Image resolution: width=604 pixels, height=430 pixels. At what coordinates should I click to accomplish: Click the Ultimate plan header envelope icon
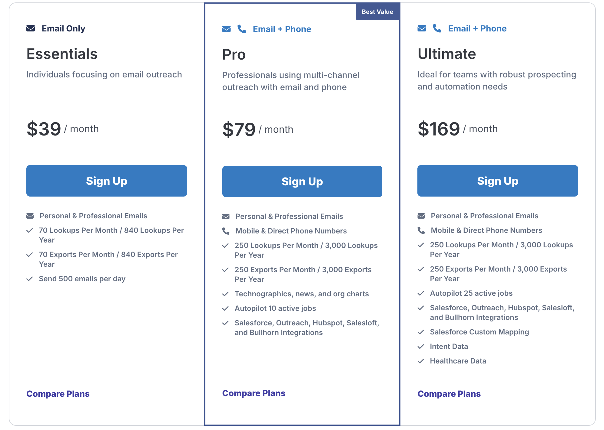[x=422, y=28]
